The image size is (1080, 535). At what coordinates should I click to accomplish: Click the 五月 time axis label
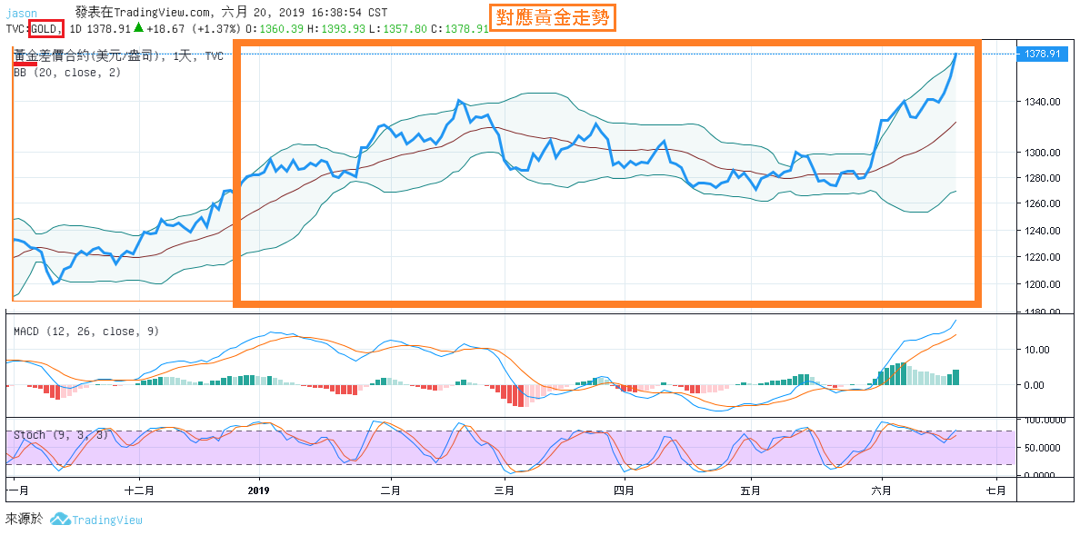pyautogui.click(x=751, y=490)
